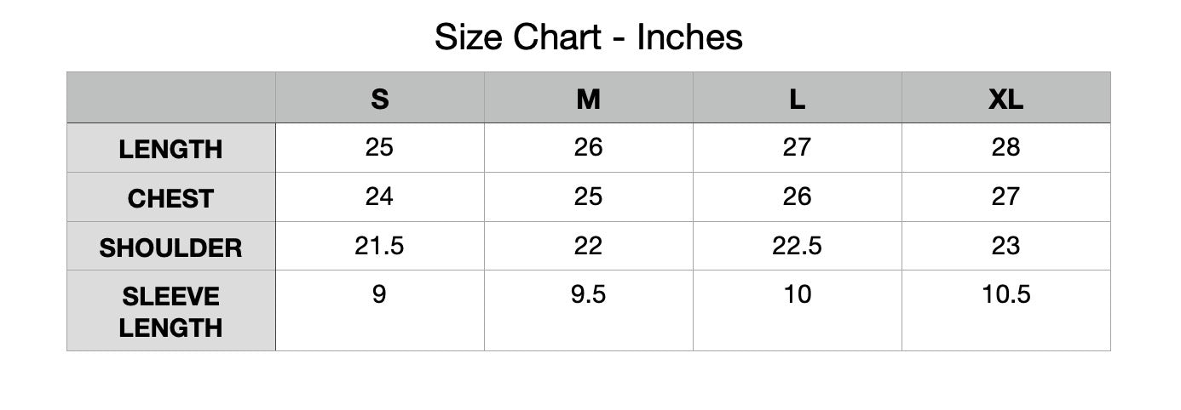Click the SHOULDER row label

[x=170, y=248]
